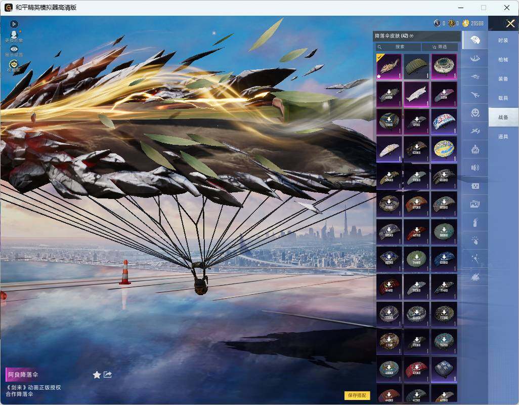This screenshot has width=519, height=405.
Task: Switch to the 枪械 tab
Action: point(503,60)
